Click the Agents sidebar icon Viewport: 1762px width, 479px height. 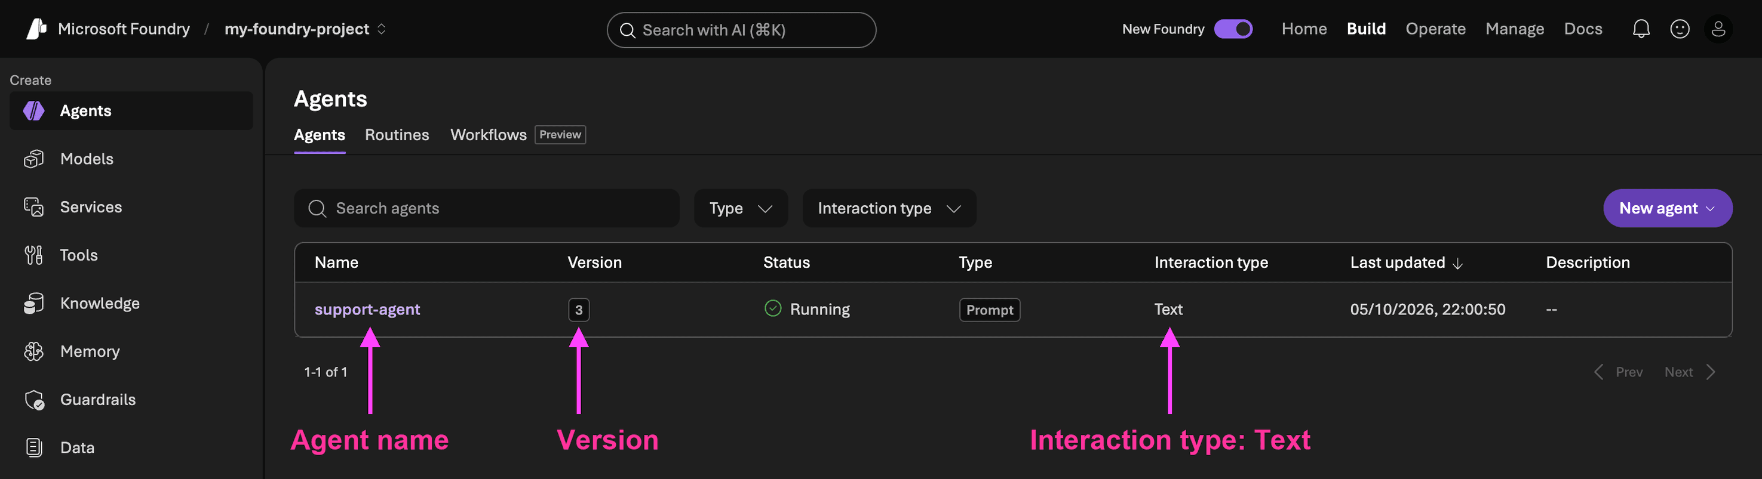33,111
